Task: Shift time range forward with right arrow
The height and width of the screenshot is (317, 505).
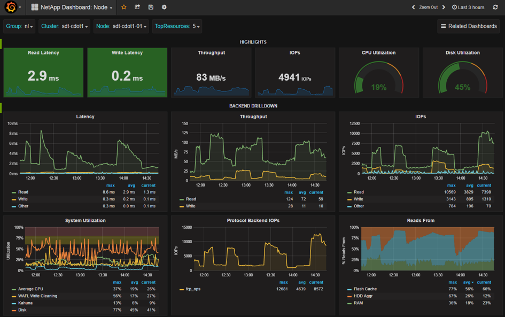Action: click(x=444, y=7)
